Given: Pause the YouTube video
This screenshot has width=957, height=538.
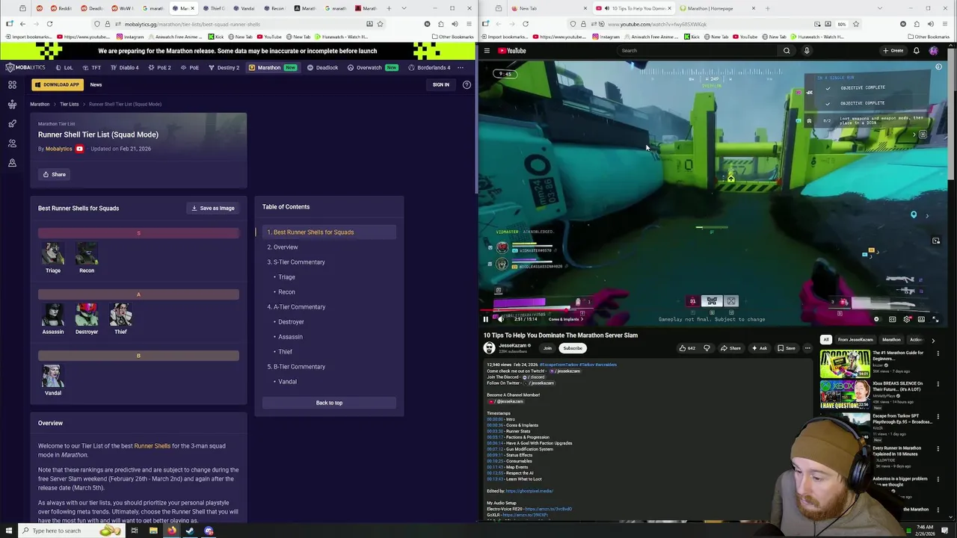Looking at the screenshot, I should tap(485, 319).
